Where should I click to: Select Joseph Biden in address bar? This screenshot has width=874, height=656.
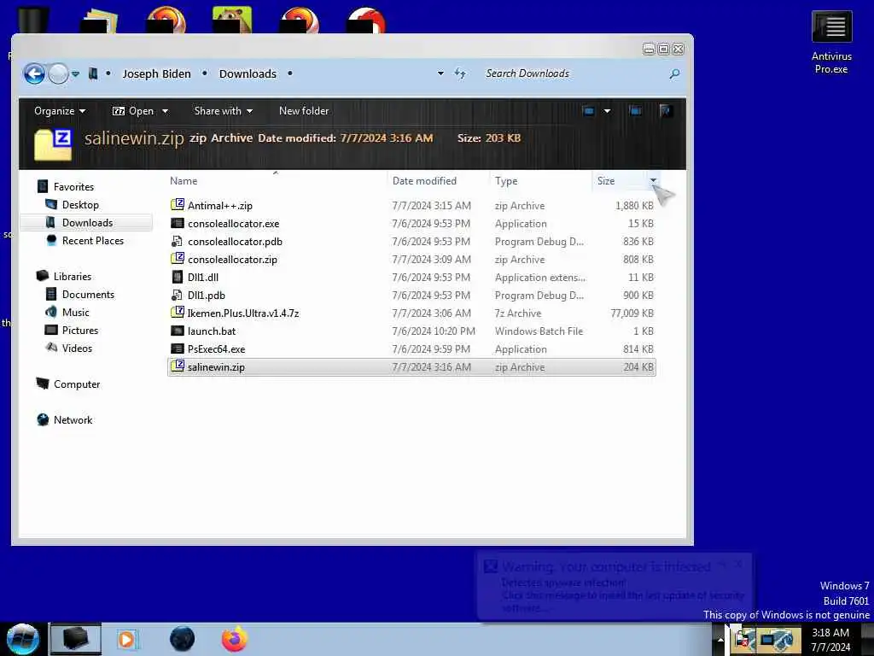pos(157,73)
